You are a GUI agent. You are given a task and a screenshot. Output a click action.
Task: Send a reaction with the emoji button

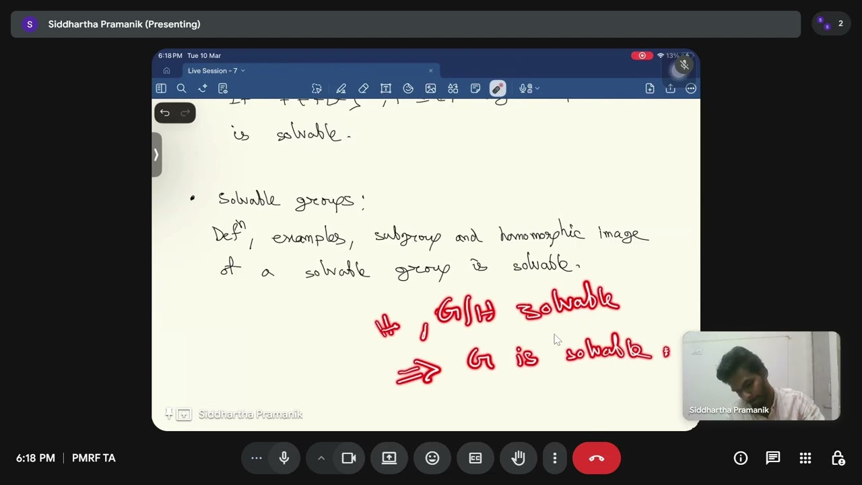click(x=432, y=458)
